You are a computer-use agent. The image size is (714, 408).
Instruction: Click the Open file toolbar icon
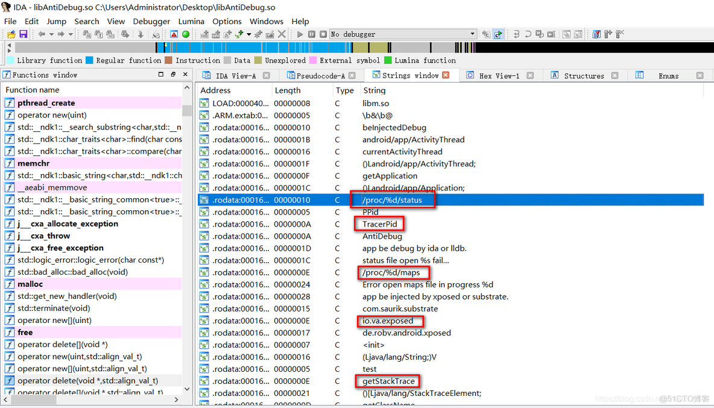11,34
